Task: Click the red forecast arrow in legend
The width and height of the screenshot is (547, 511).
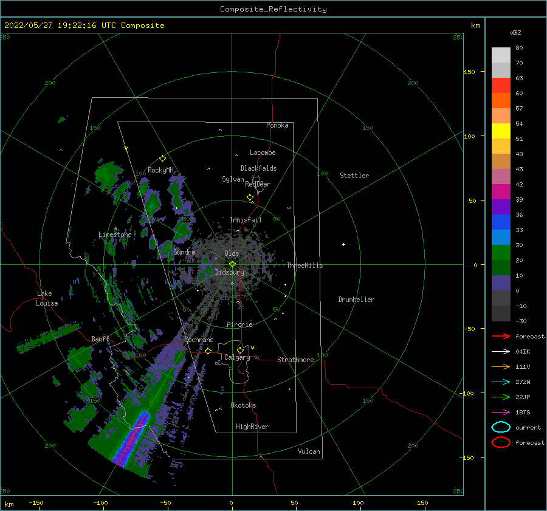Action: pos(501,336)
